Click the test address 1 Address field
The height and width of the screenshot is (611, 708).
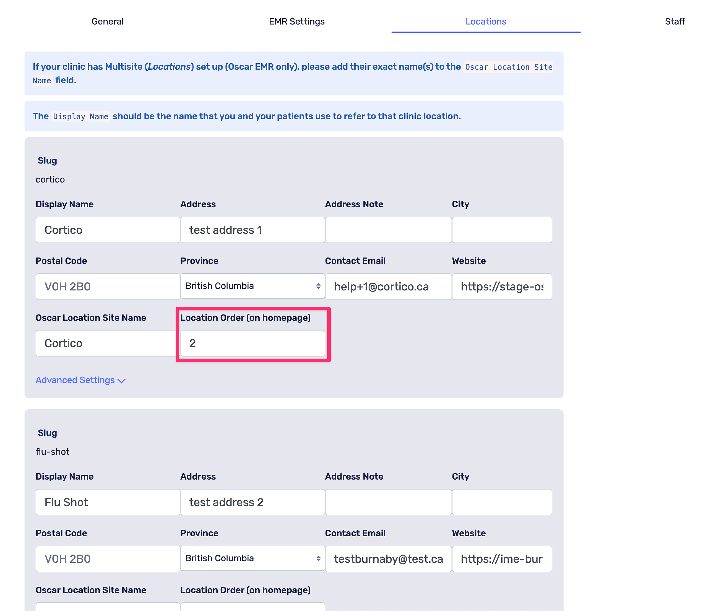(x=253, y=230)
